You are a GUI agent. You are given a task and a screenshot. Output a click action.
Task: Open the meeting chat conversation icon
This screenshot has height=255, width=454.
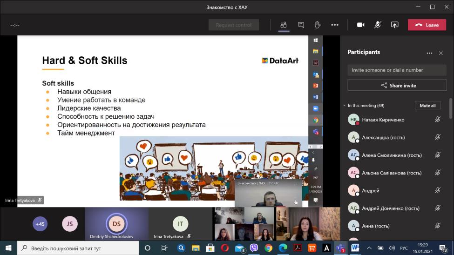[301, 25]
